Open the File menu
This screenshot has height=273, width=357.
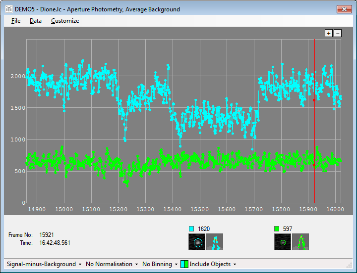click(x=16, y=21)
